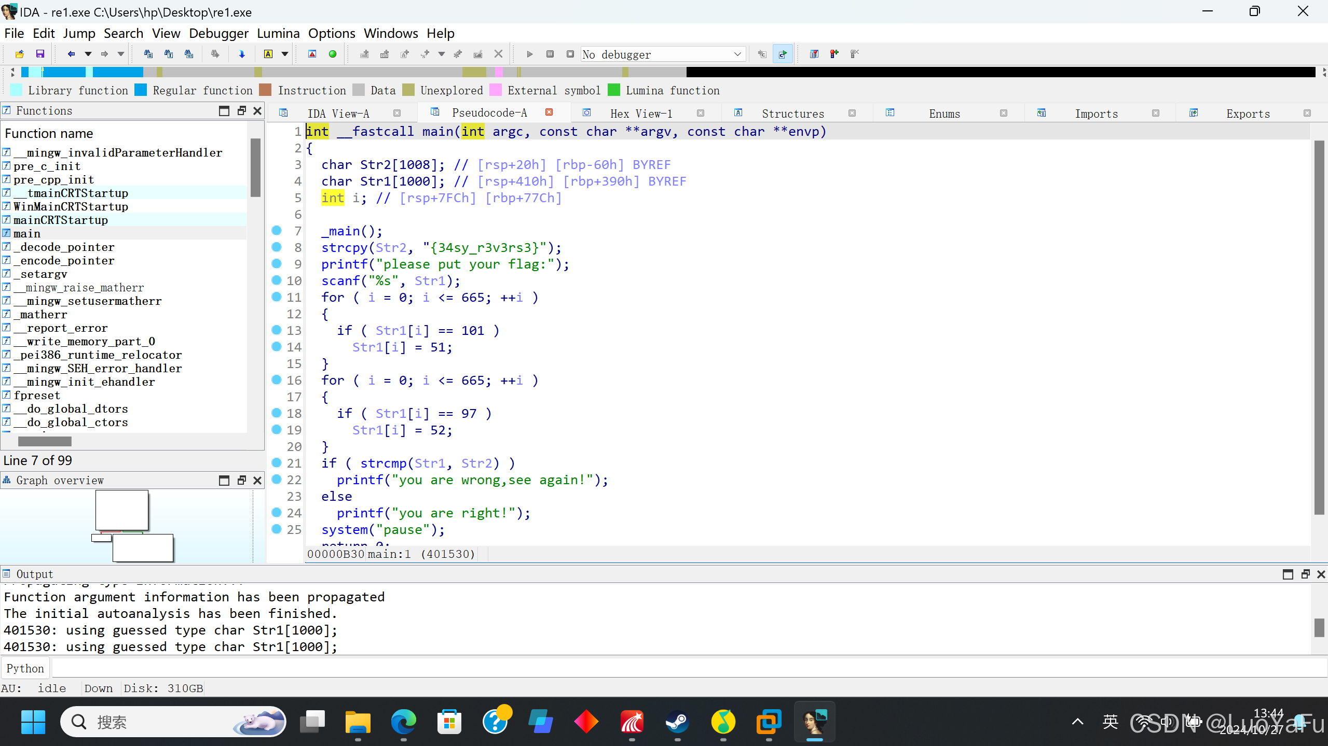Click the blue down-arrow toolbar icon

(x=242, y=54)
